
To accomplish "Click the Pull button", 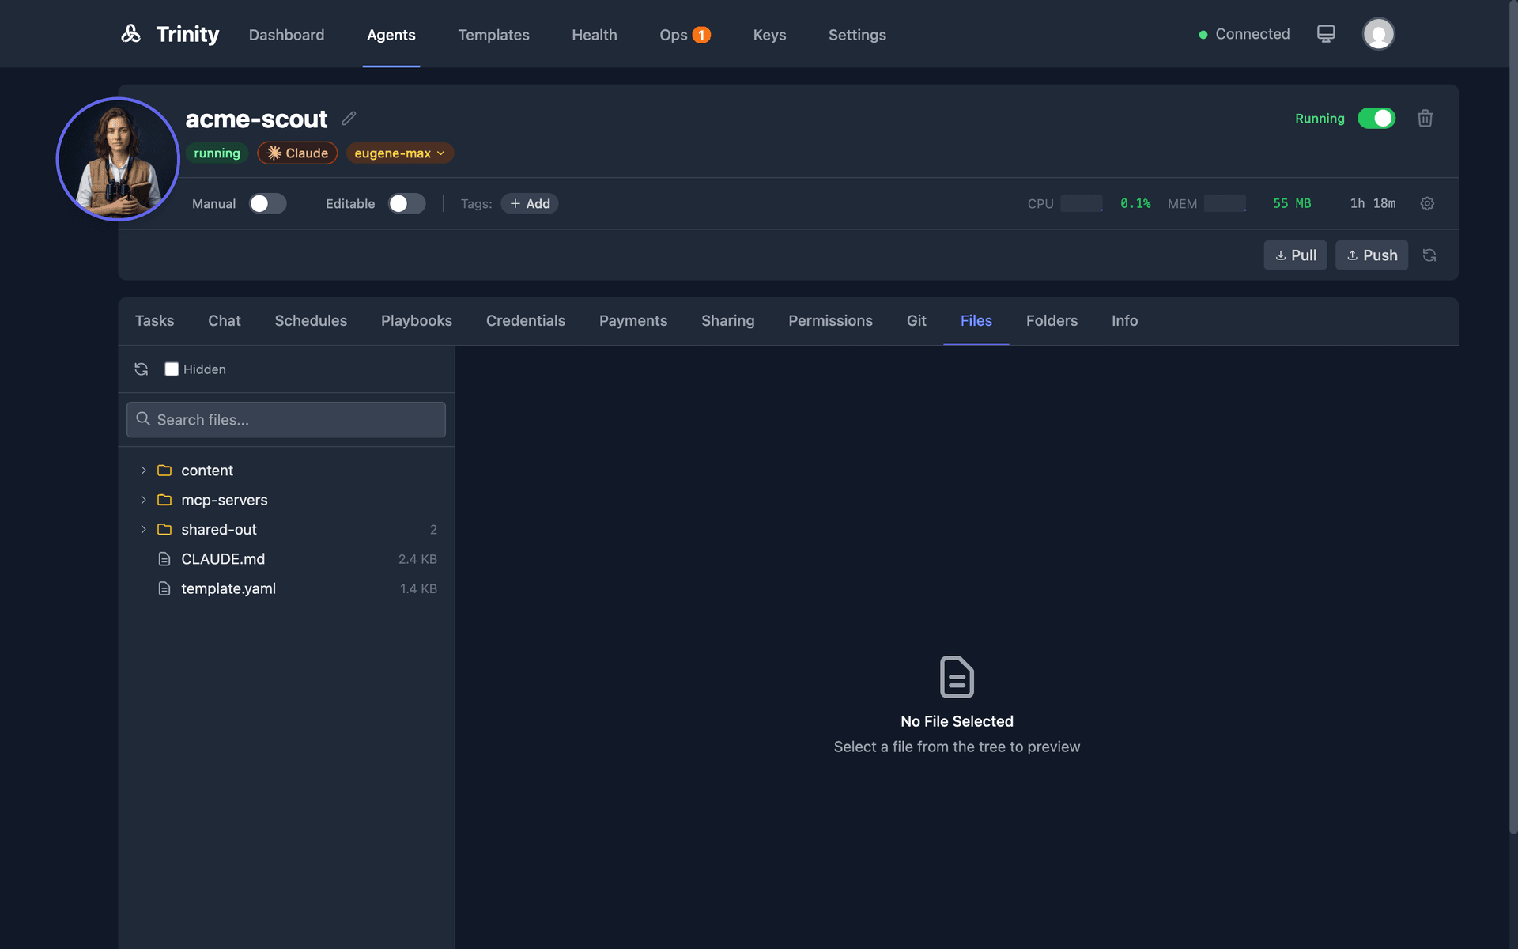I will coord(1295,255).
